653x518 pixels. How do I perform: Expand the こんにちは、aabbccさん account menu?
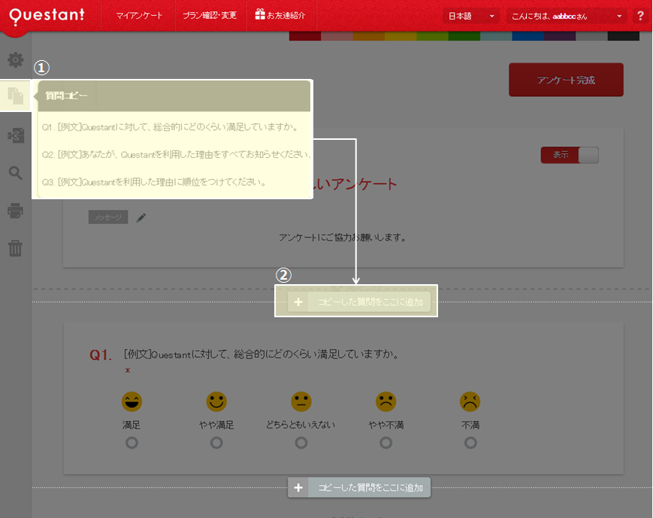coord(567,17)
